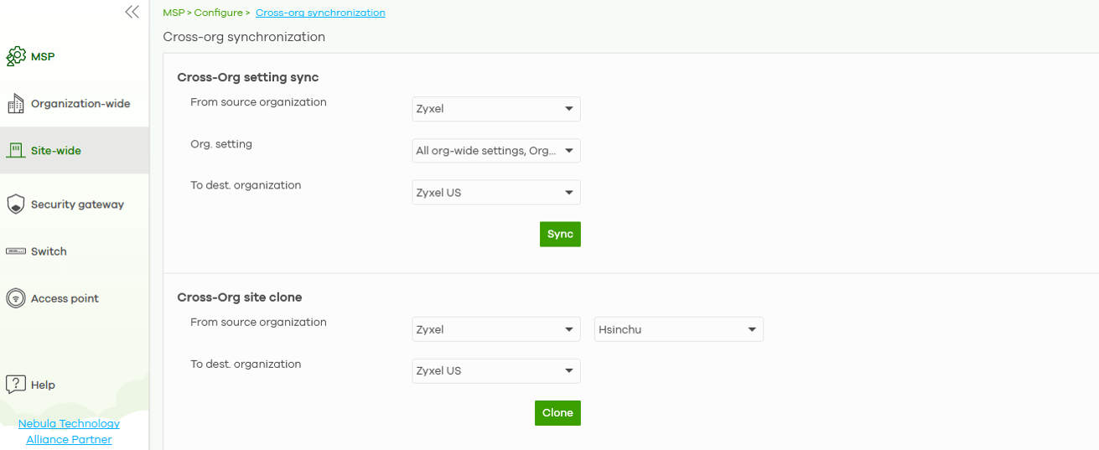Image resolution: width=1099 pixels, height=450 pixels.
Task: Click the Organization-wide building icon
Action: [x=16, y=104]
